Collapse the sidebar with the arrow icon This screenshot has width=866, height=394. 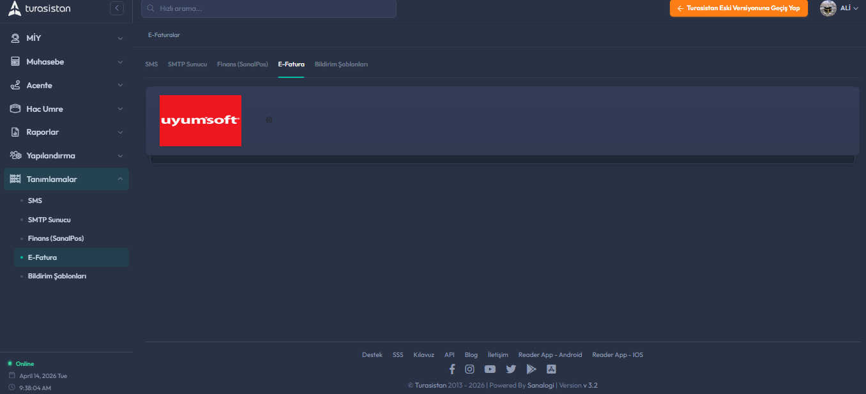click(x=117, y=8)
